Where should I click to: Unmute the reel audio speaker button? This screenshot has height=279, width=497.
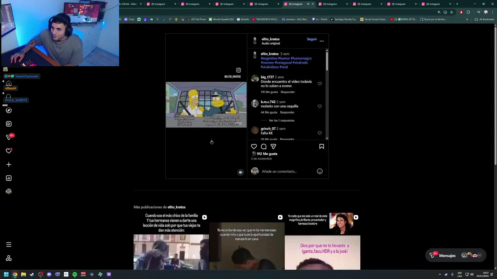[240, 172]
